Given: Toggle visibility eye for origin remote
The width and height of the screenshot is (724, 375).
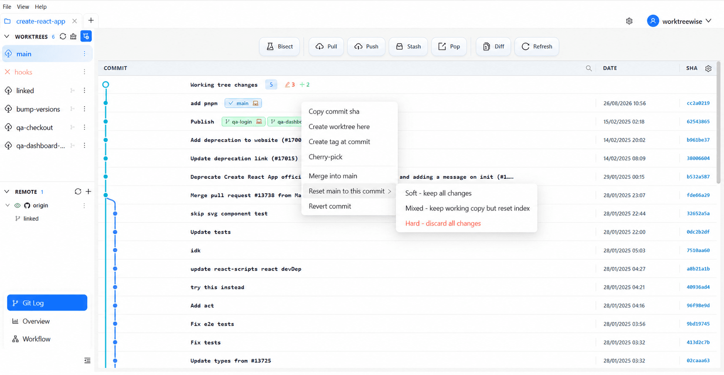Looking at the screenshot, I should click(x=17, y=205).
